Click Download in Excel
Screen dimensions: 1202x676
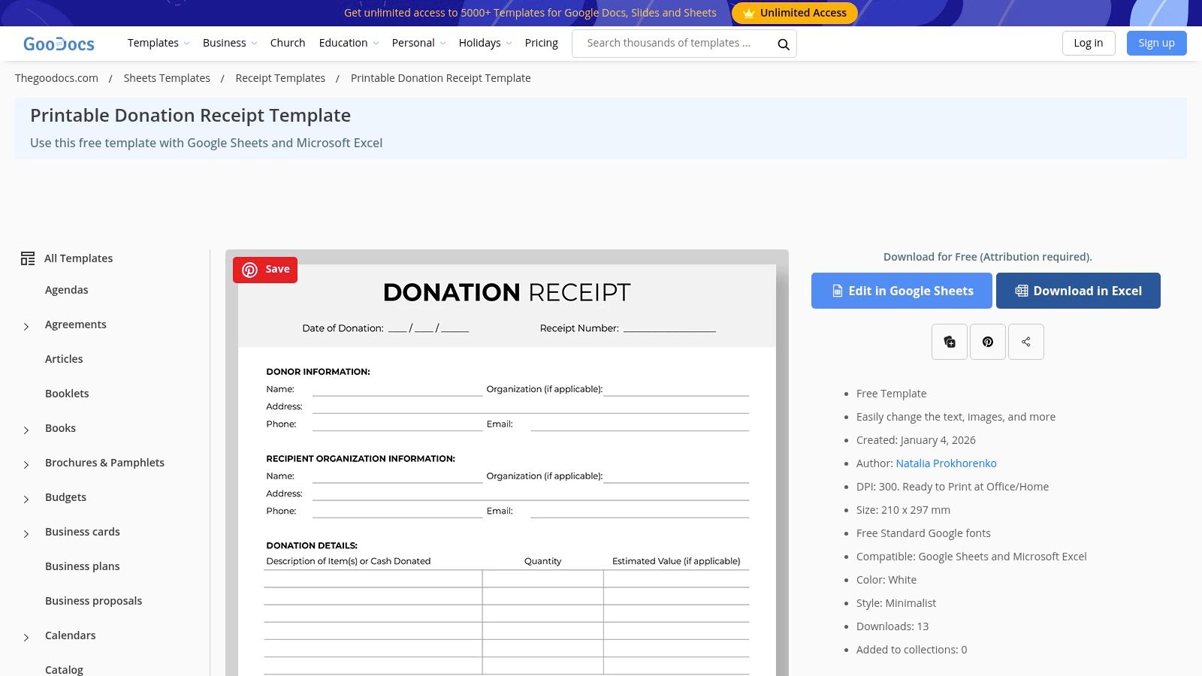[x=1078, y=291]
